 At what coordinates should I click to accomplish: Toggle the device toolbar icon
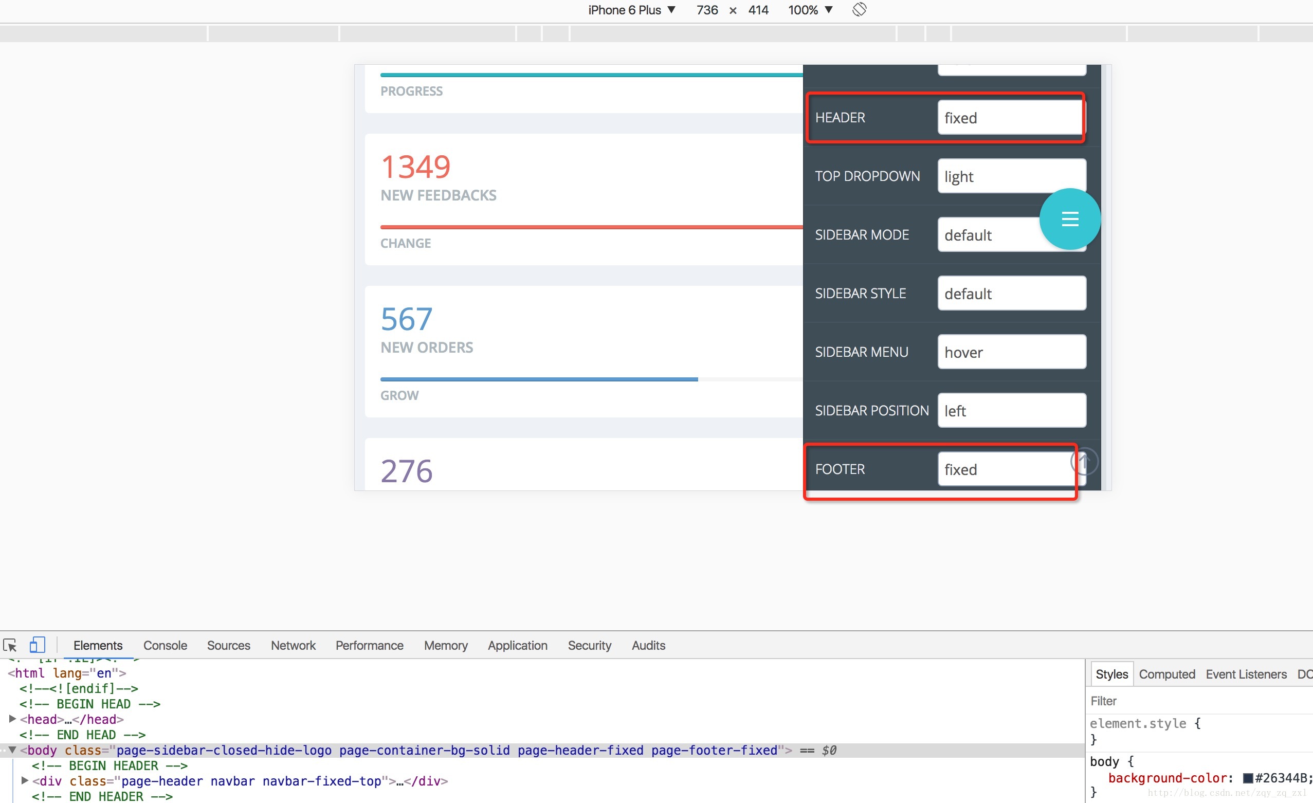click(x=37, y=645)
